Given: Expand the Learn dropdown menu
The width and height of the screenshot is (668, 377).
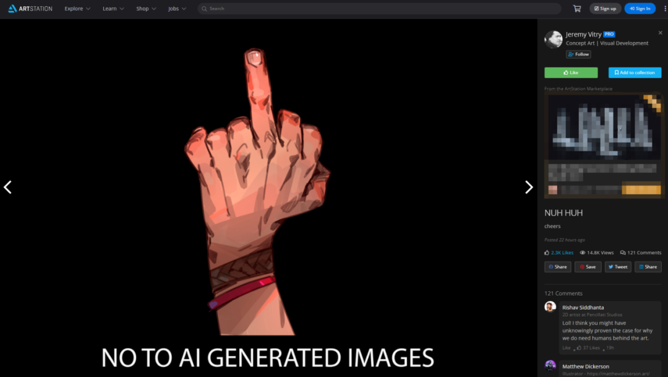Looking at the screenshot, I should (x=113, y=9).
